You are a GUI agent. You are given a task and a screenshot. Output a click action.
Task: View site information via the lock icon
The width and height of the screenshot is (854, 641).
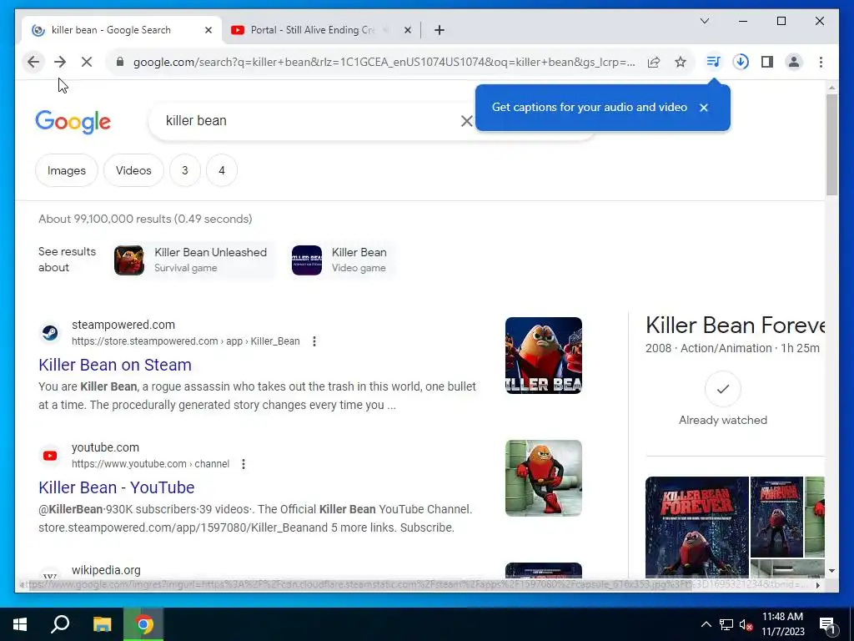tap(120, 62)
